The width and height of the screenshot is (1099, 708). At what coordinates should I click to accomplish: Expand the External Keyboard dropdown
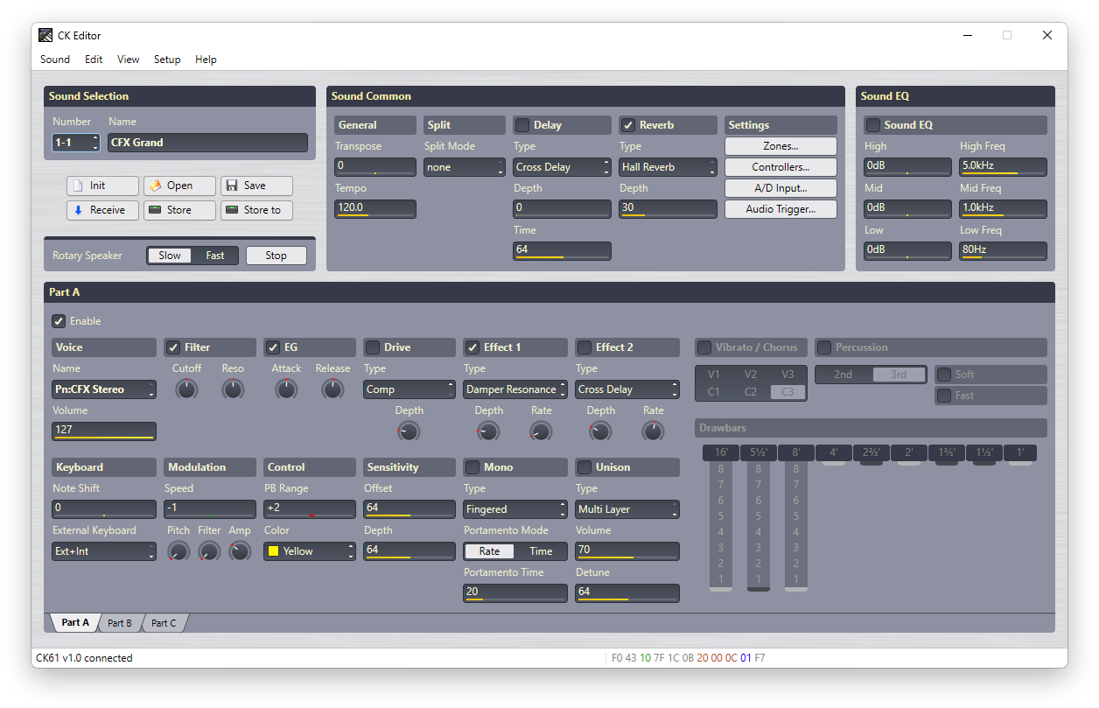point(104,551)
